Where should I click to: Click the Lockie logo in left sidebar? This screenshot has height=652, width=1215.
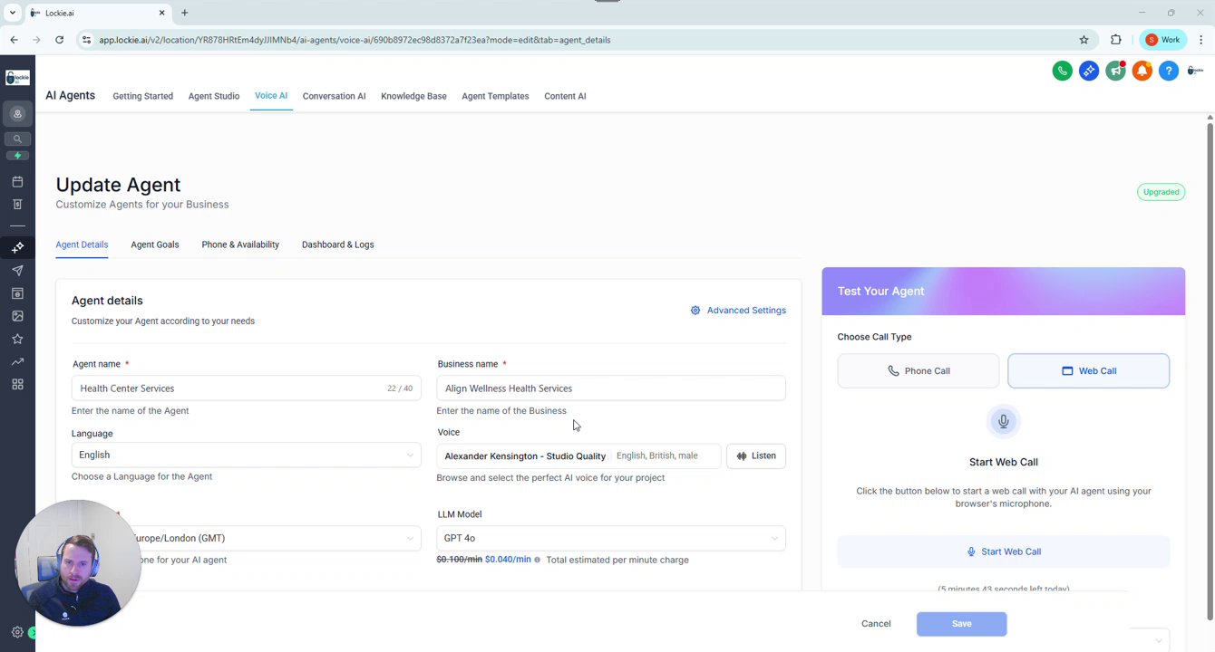point(17,79)
